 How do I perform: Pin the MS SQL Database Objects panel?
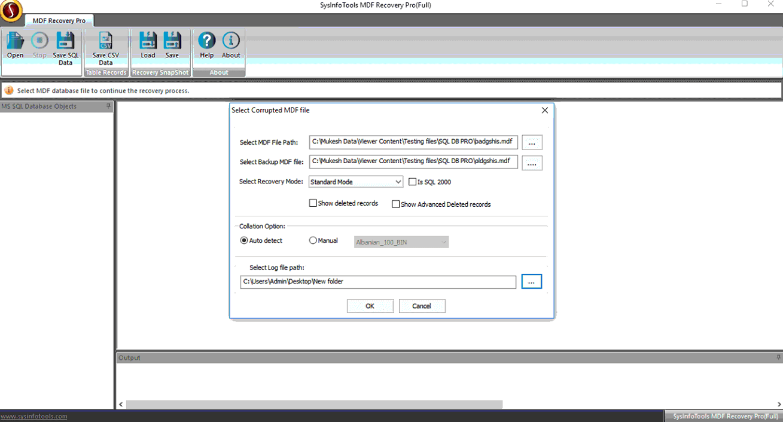pos(108,106)
